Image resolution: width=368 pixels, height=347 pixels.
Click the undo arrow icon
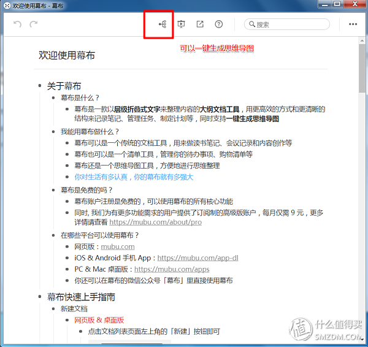tap(17, 24)
